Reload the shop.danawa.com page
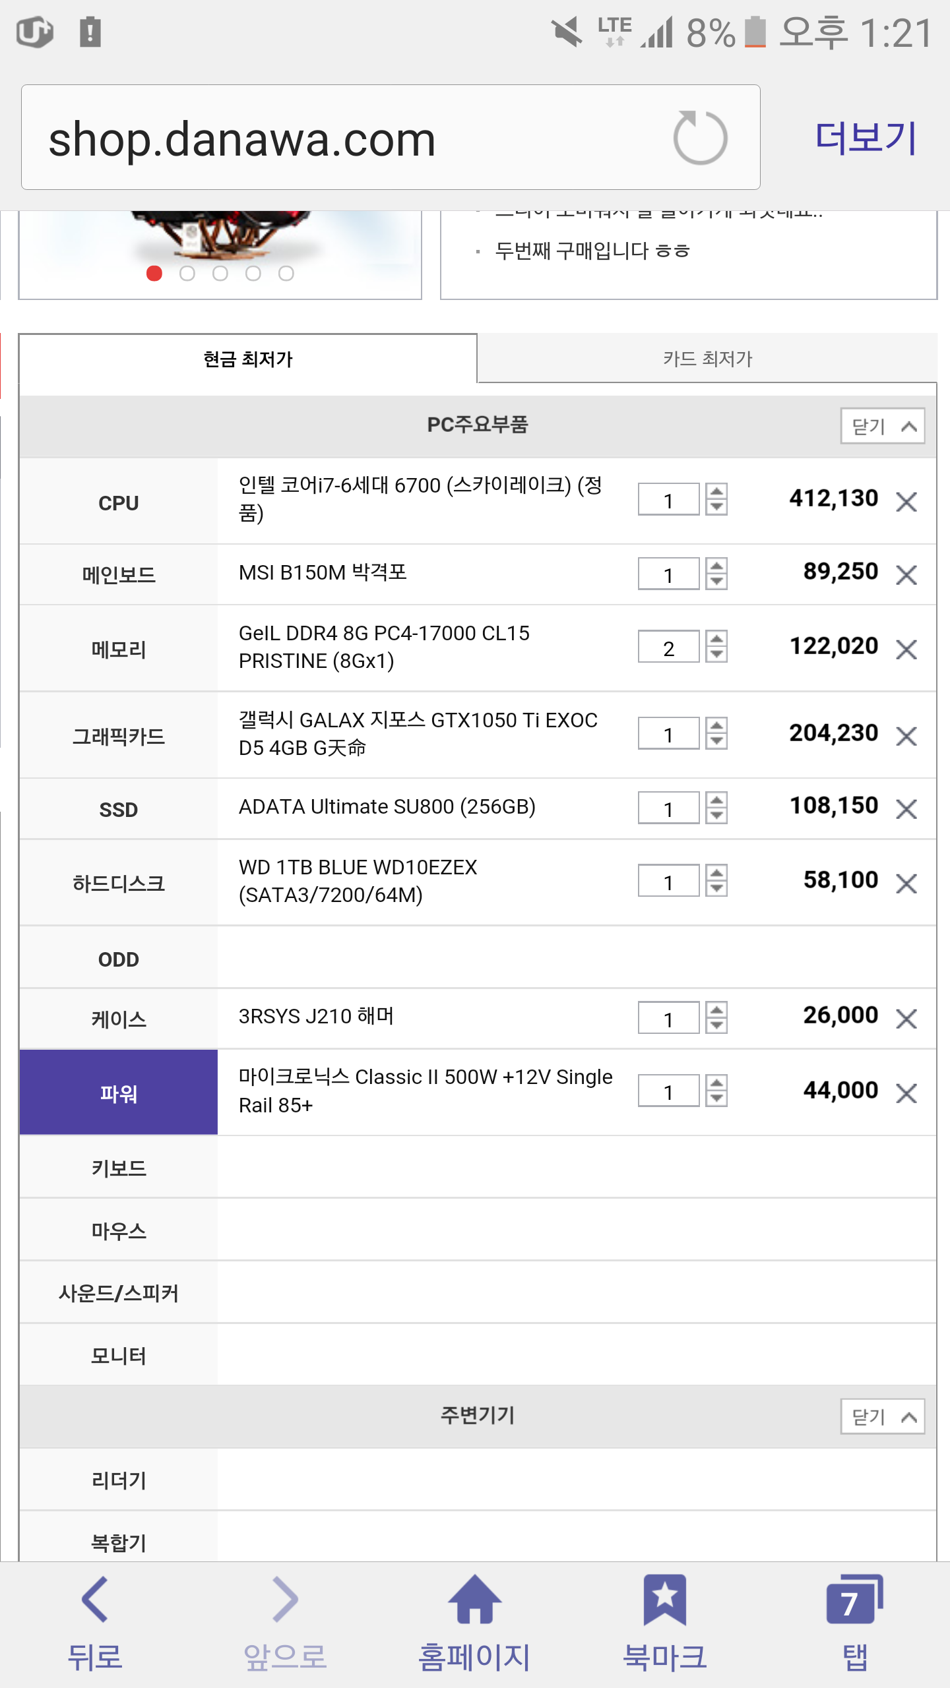The image size is (950, 1688). (x=700, y=138)
